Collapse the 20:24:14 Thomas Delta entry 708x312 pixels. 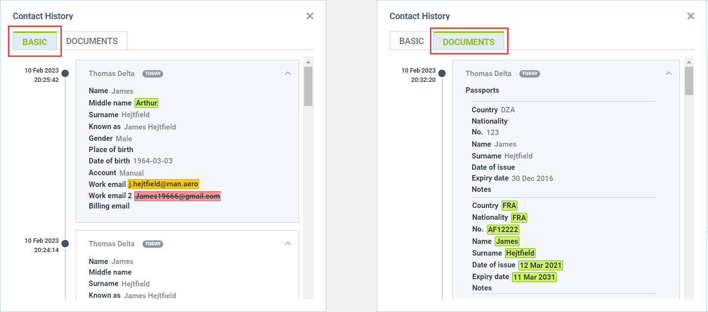click(x=288, y=243)
